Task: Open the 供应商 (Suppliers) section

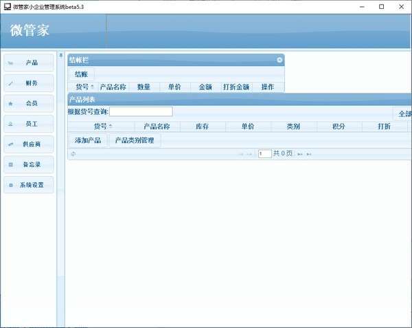Action: click(29, 144)
